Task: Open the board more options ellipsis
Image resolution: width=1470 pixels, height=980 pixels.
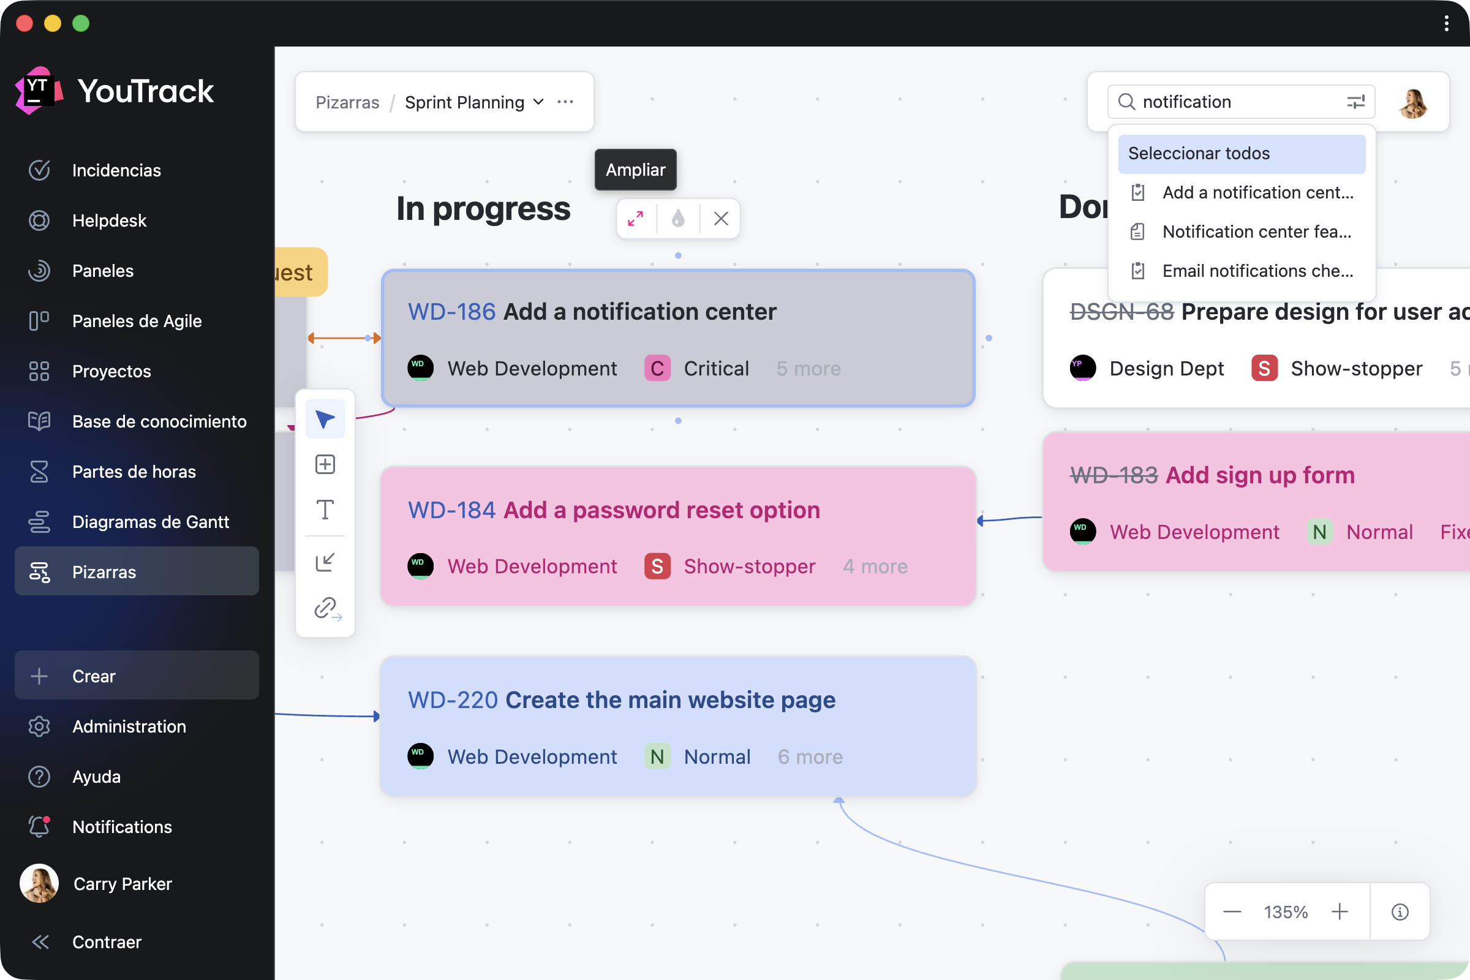Action: coord(565,102)
